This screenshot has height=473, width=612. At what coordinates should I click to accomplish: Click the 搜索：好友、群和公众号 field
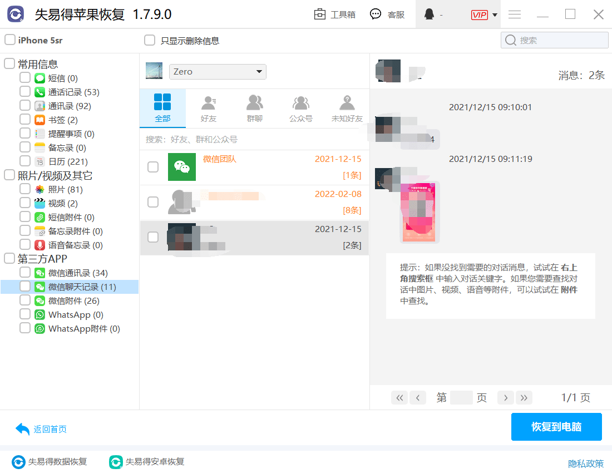(254, 139)
